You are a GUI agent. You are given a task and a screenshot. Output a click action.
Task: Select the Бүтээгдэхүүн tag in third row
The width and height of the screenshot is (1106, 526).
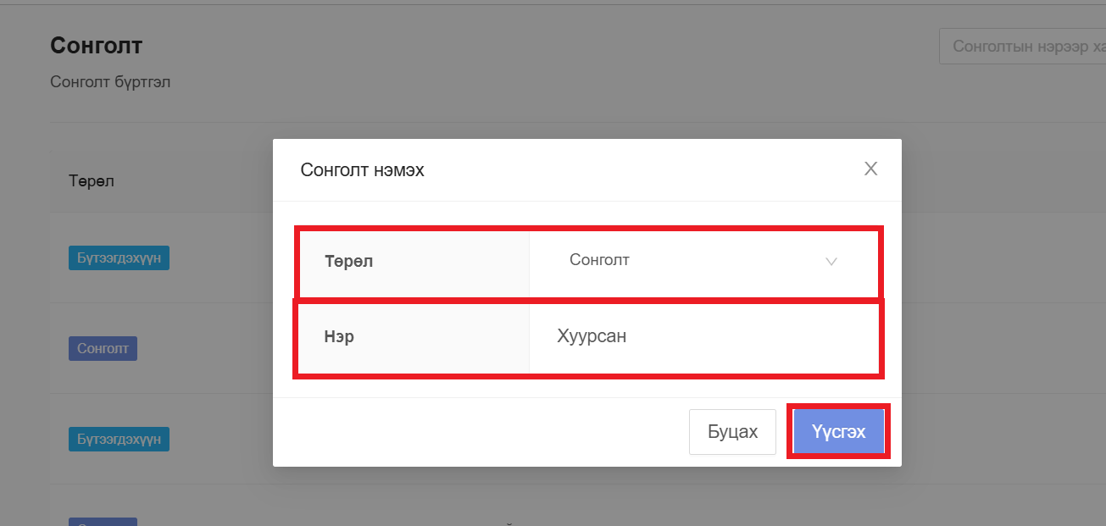[x=119, y=439]
